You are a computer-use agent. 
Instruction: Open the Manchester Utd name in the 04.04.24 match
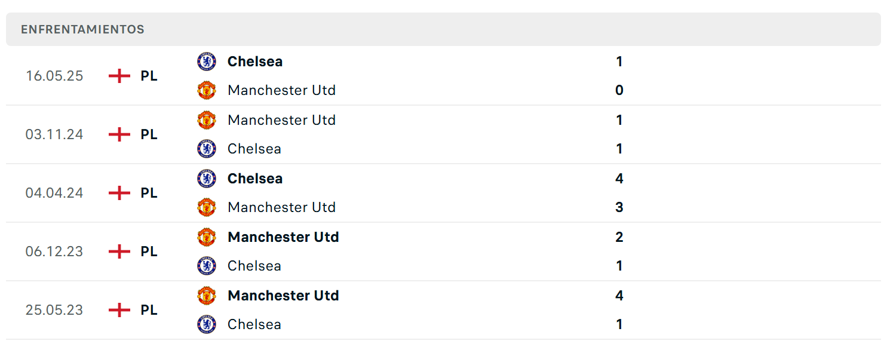(x=281, y=207)
